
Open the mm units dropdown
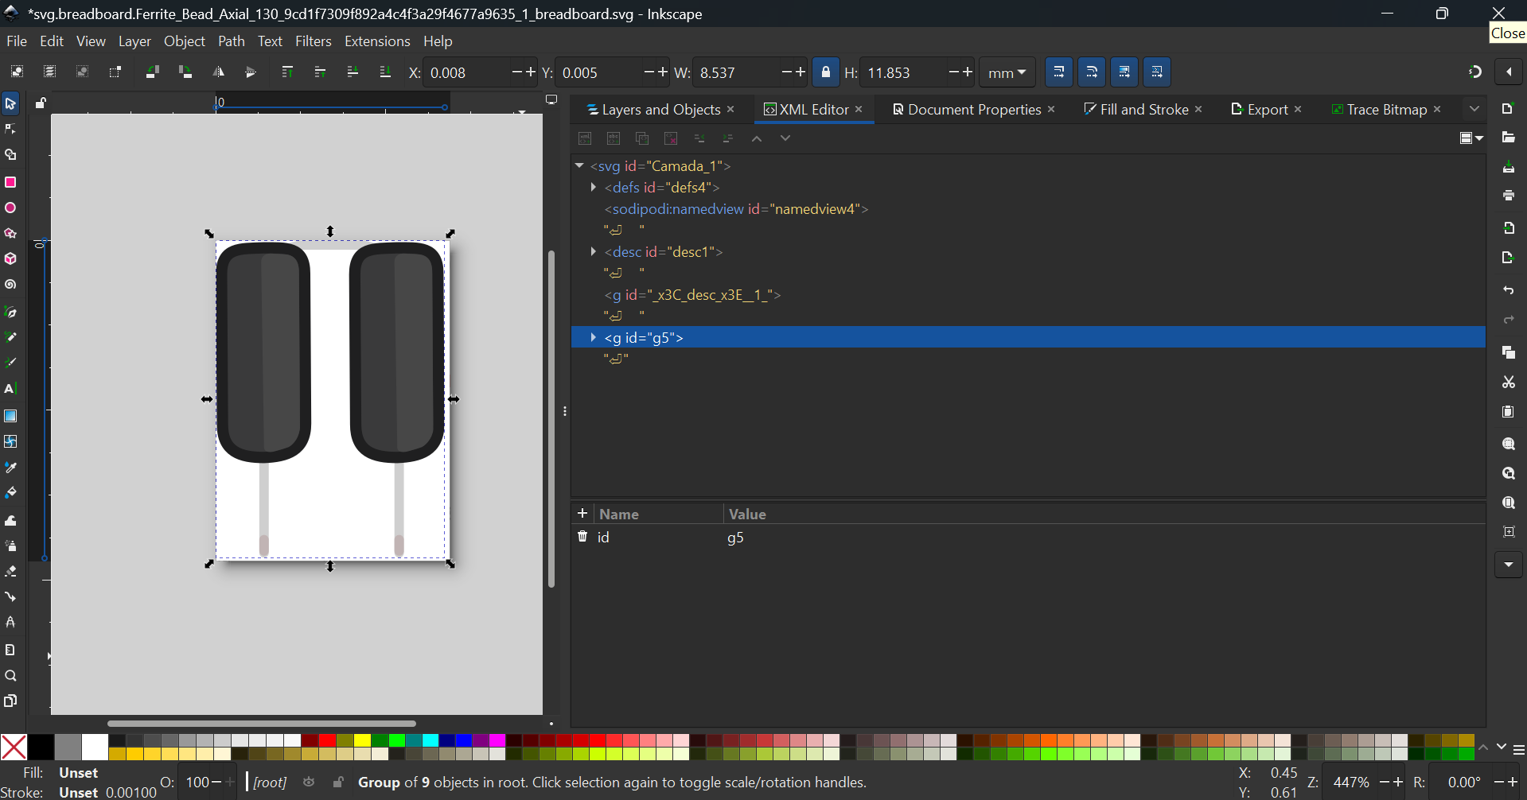click(x=1007, y=72)
